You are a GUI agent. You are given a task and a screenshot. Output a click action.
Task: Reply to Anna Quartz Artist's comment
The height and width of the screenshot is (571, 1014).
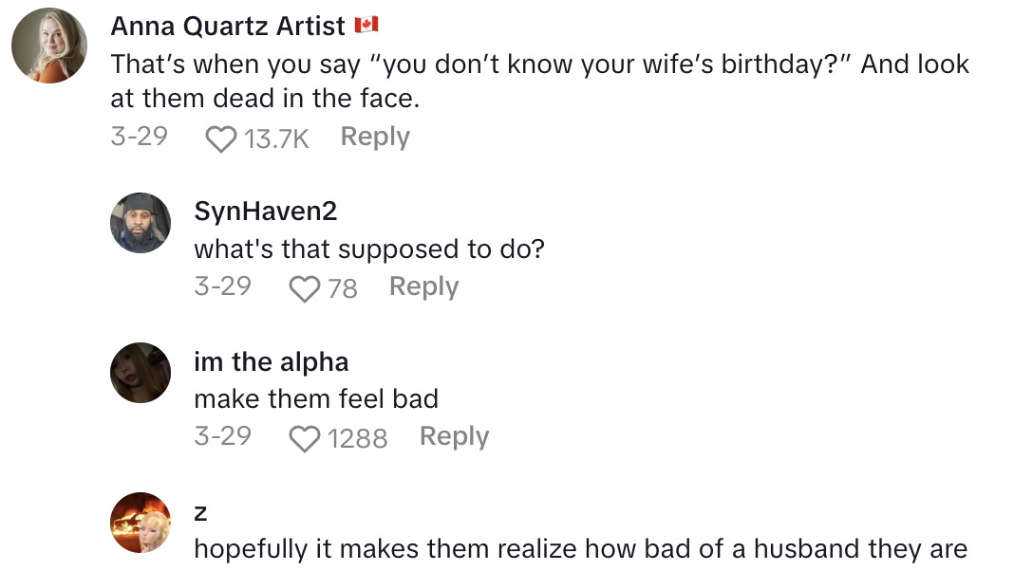coord(375,138)
